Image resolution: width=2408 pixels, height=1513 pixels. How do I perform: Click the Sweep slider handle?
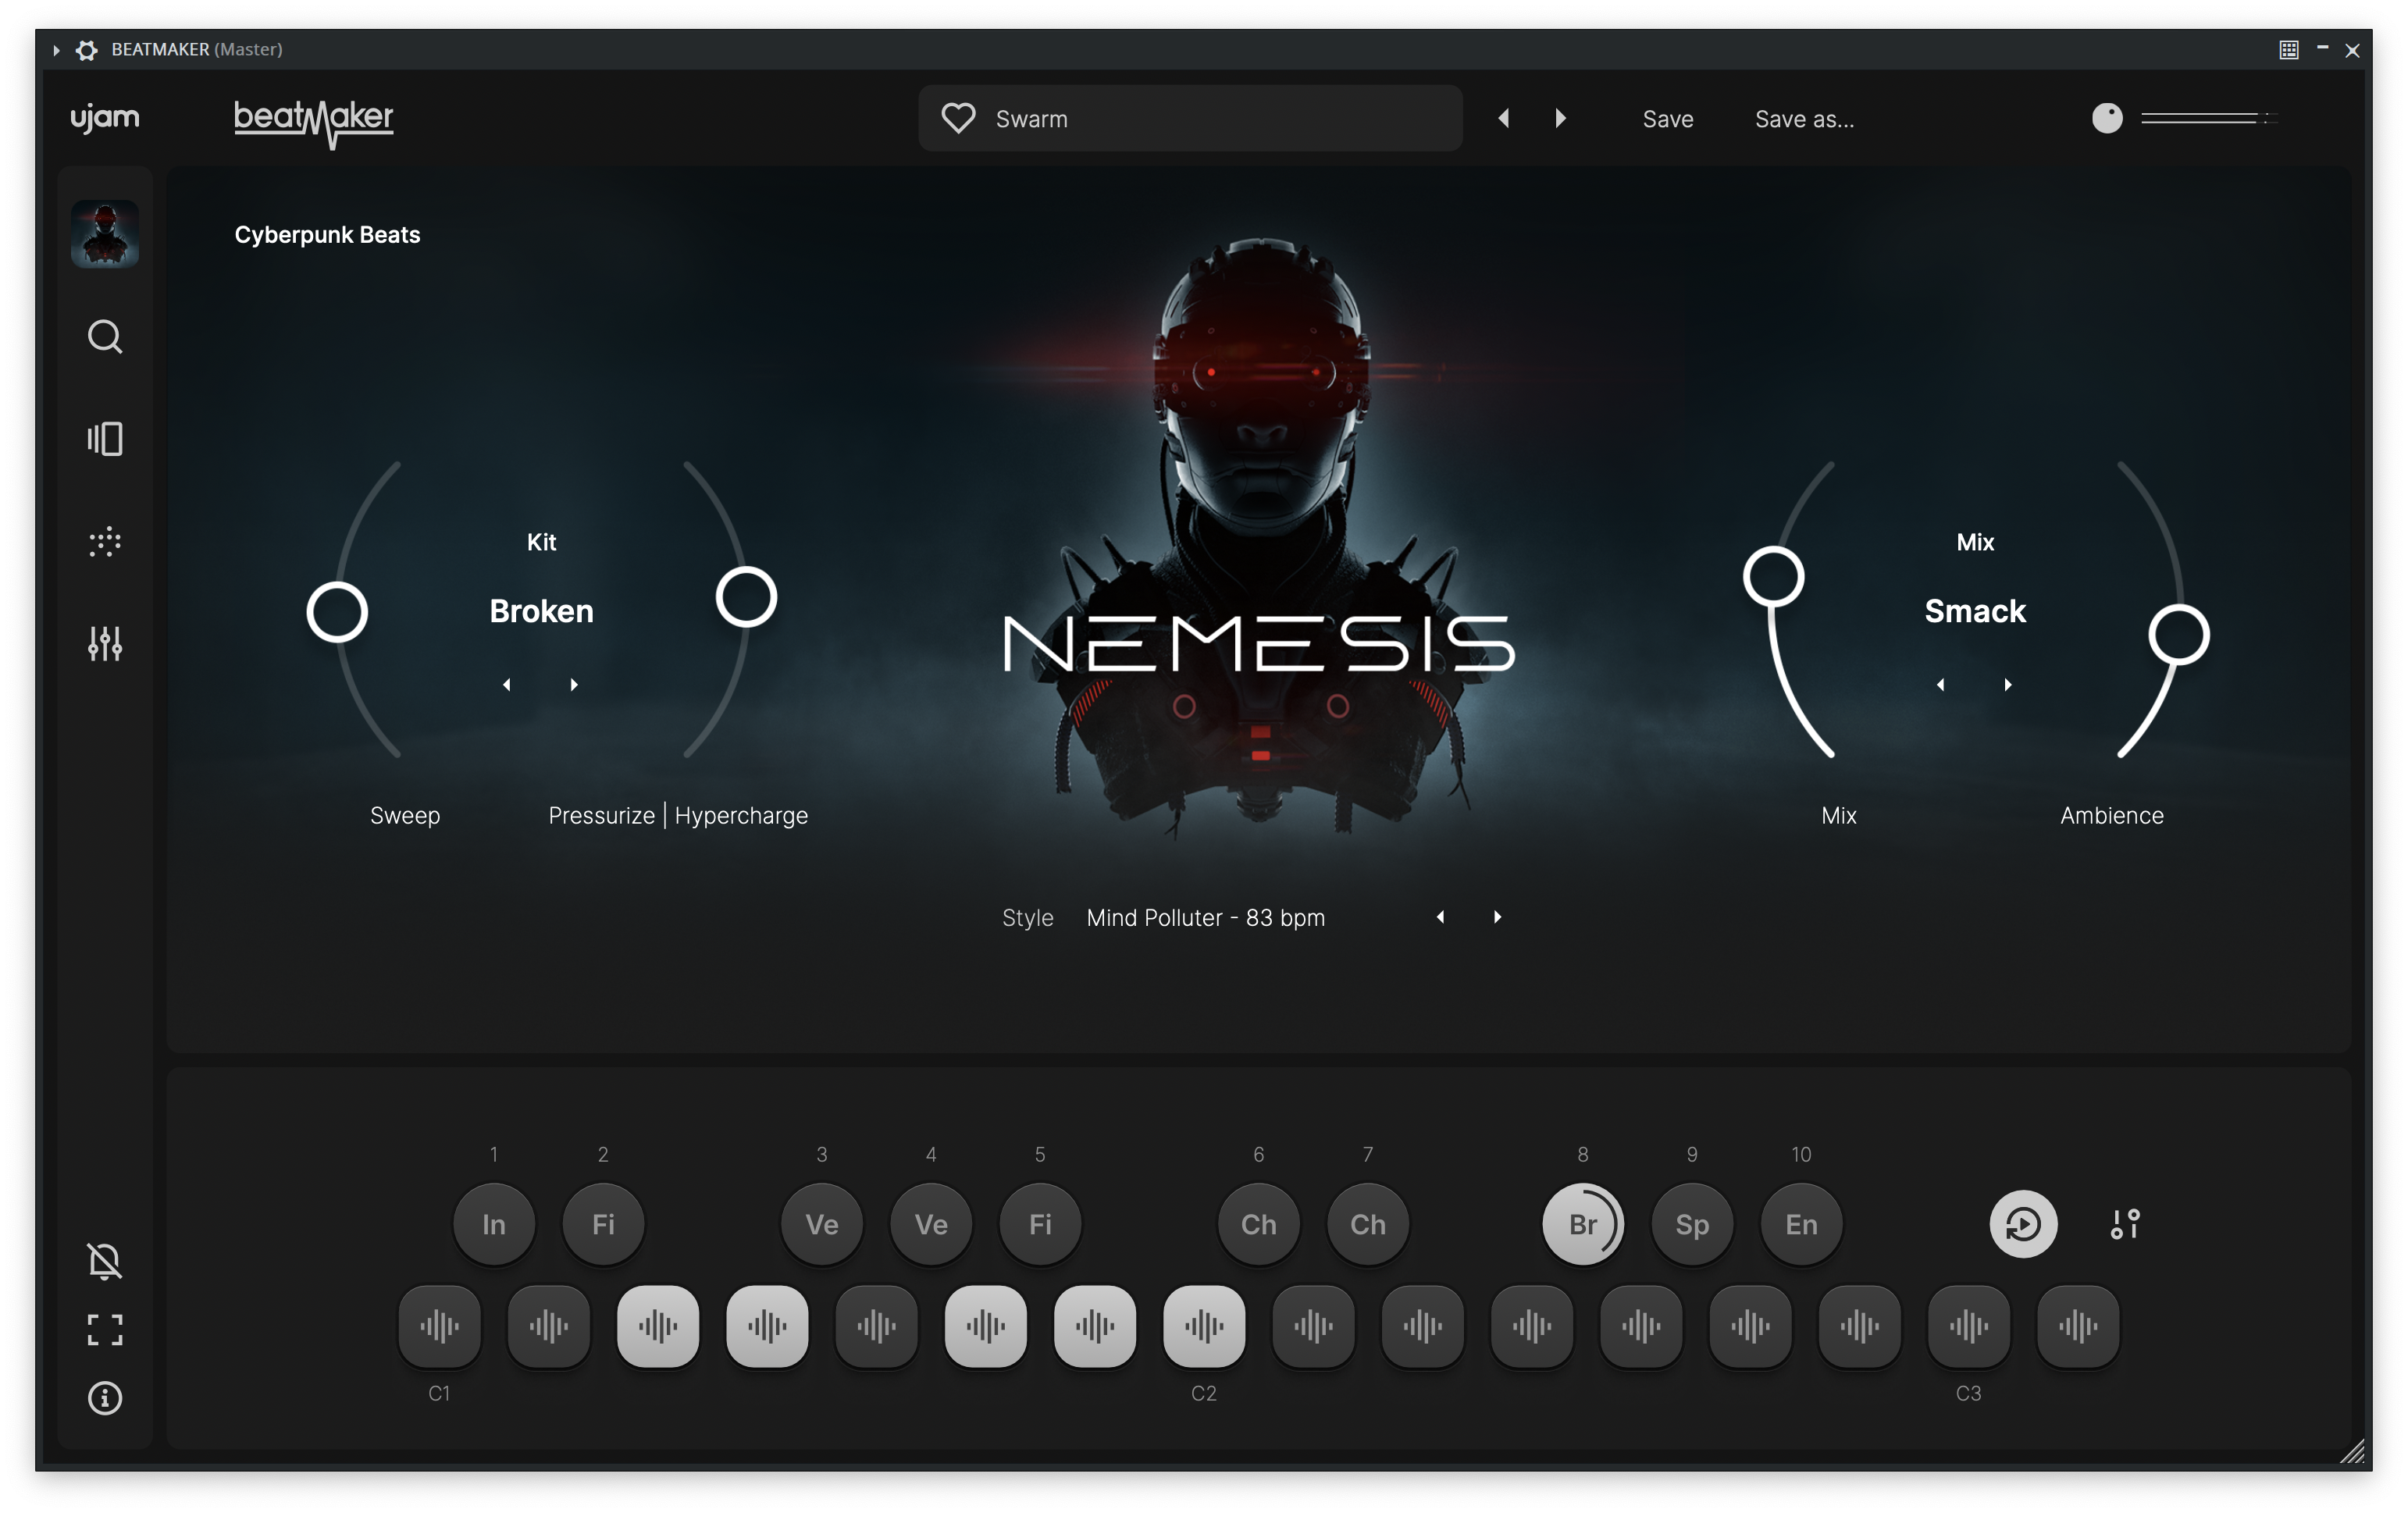pos(337,613)
